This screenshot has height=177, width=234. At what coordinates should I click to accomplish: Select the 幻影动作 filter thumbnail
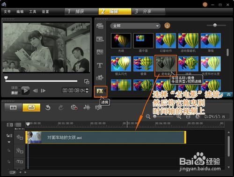click(166, 41)
